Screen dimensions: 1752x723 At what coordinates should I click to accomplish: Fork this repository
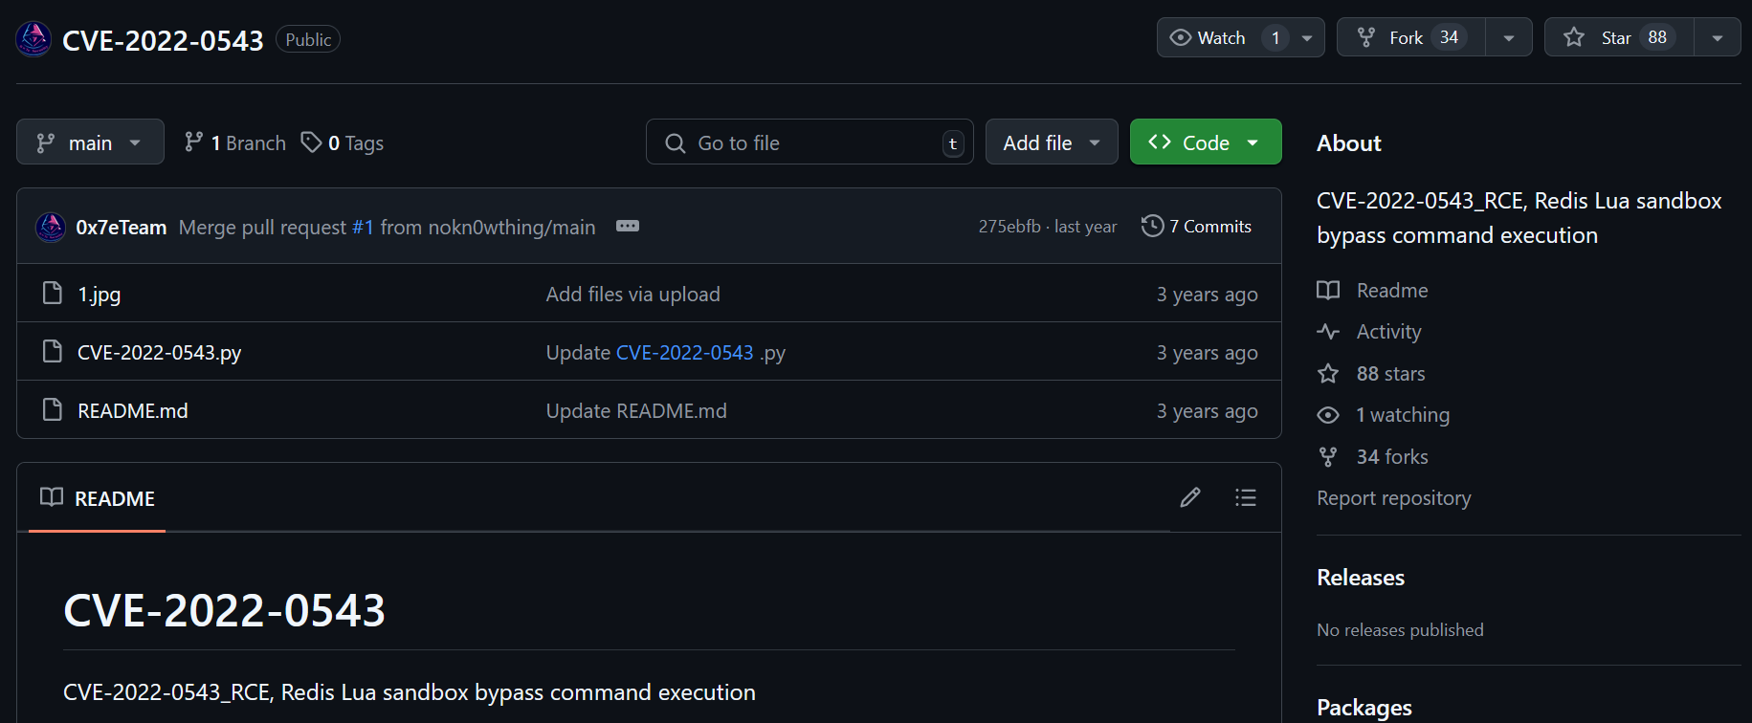tap(1411, 37)
